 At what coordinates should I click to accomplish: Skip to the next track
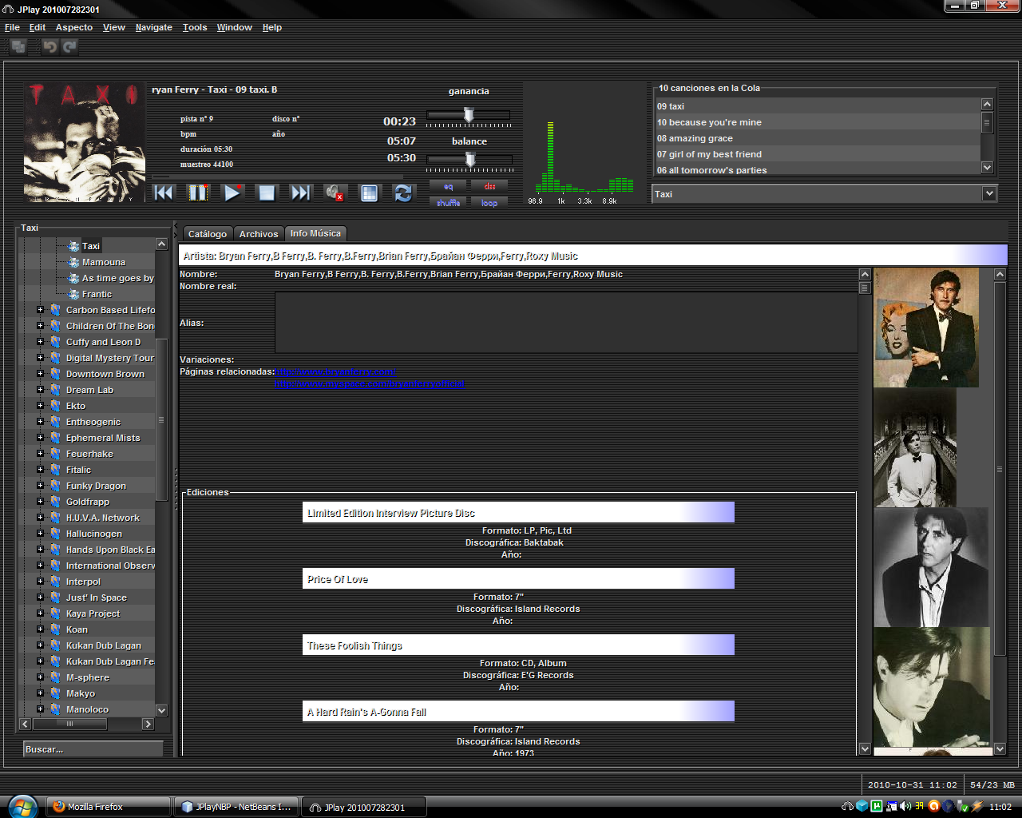pos(300,193)
